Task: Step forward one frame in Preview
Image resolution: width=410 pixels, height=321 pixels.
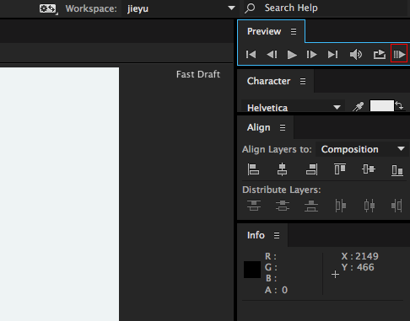Action: pos(311,55)
